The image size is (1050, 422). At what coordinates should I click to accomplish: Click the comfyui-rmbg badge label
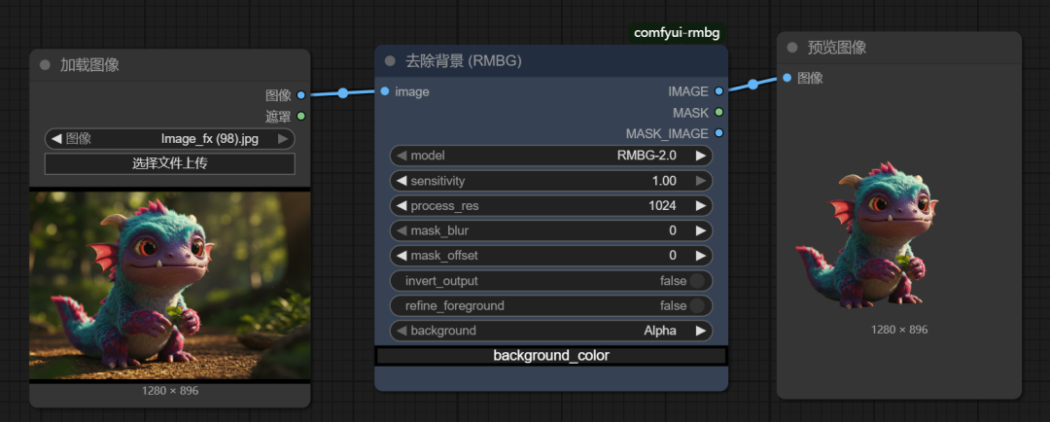677,33
